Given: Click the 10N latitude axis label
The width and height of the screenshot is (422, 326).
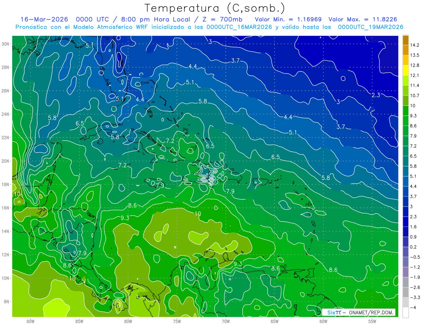Looking at the screenshot, I should point(6,278).
